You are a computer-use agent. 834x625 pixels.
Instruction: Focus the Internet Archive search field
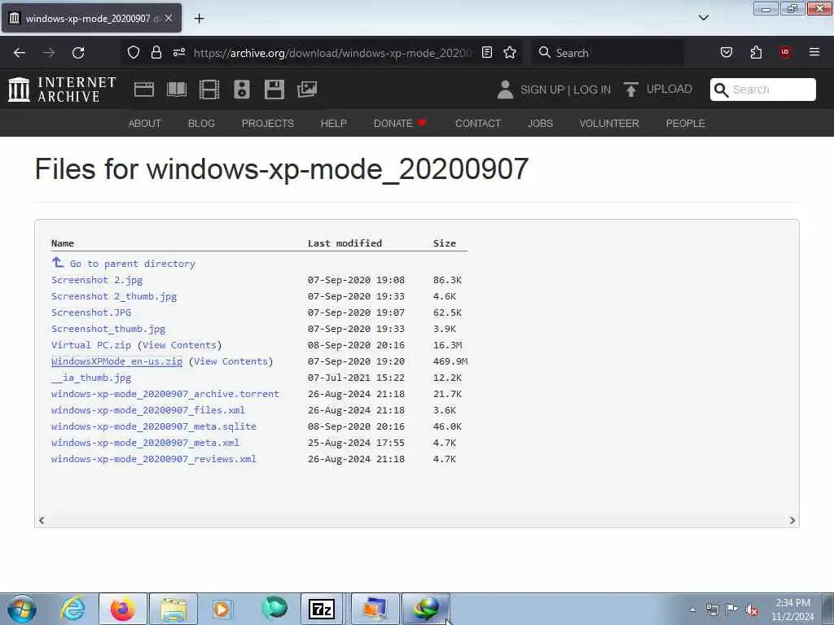click(762, 90)
